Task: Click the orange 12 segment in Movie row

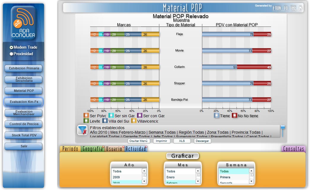Action: point(95,51)
